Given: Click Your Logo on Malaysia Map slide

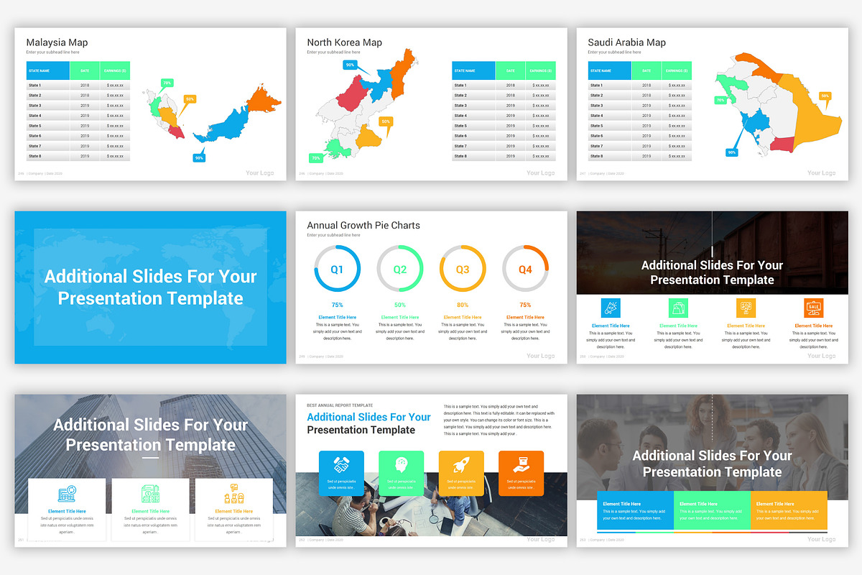Looking at the screenshot, I should [x=259, y=173].
